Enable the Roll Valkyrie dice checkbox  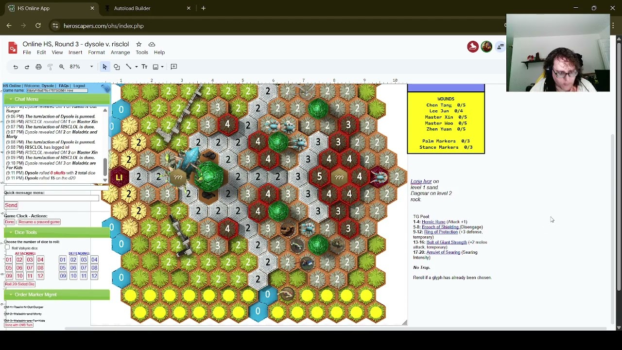(x=7, y=248)
